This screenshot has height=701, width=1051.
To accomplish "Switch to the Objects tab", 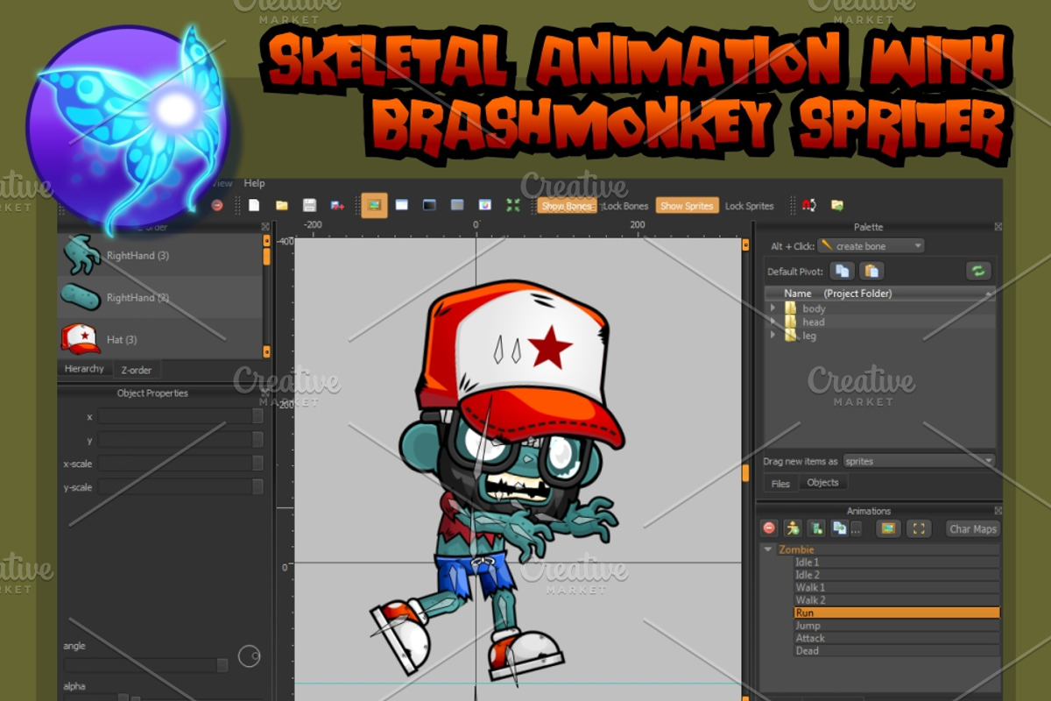I will pos(822,483).
